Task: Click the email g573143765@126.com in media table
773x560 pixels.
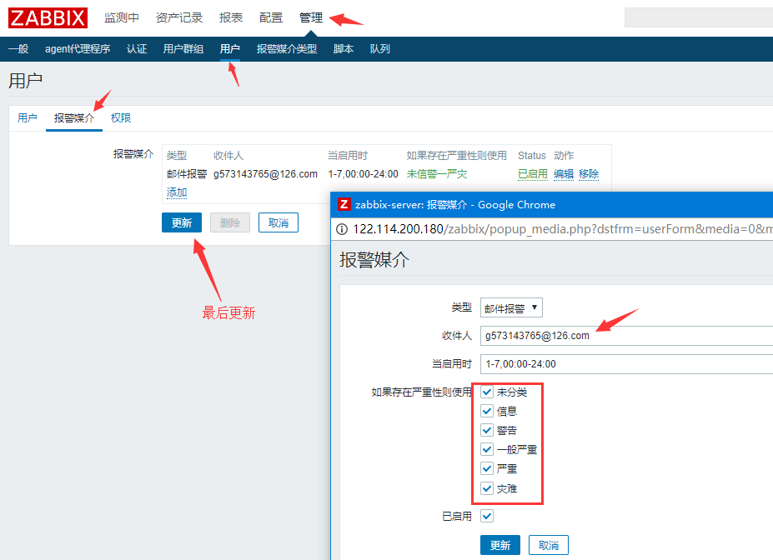Action: tap(265, 174)
